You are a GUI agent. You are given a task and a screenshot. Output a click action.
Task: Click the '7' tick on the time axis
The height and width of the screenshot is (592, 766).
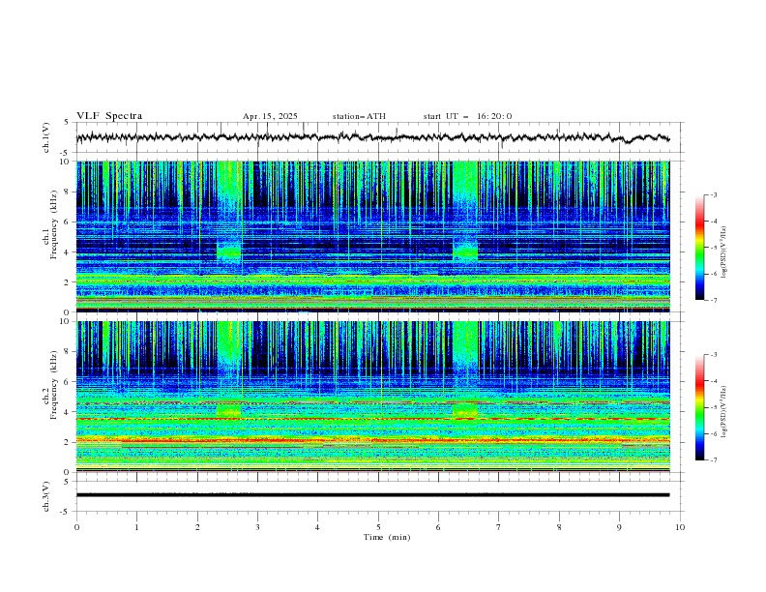[499, 527]
